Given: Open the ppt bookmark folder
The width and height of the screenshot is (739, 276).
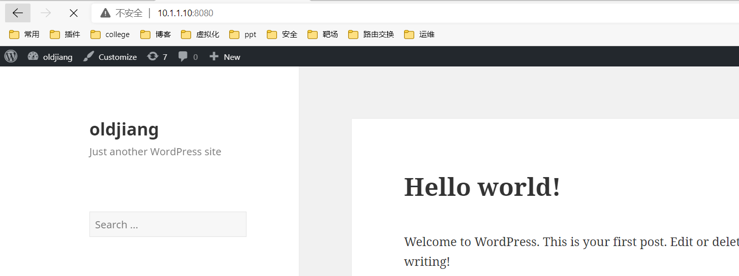Looking at the screenshot, I should tap(243, 34).
